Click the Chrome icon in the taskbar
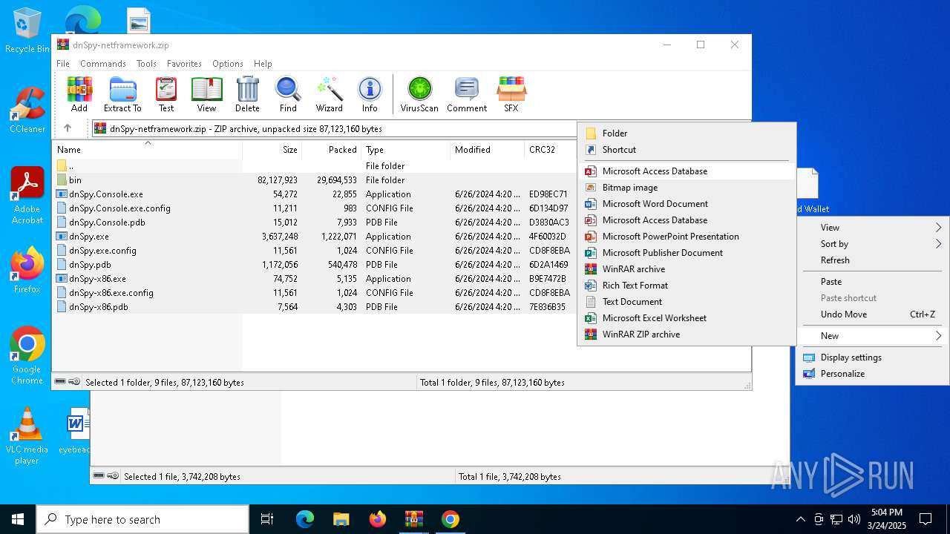This screenshot has width=950, height=534. pos(450,519)
